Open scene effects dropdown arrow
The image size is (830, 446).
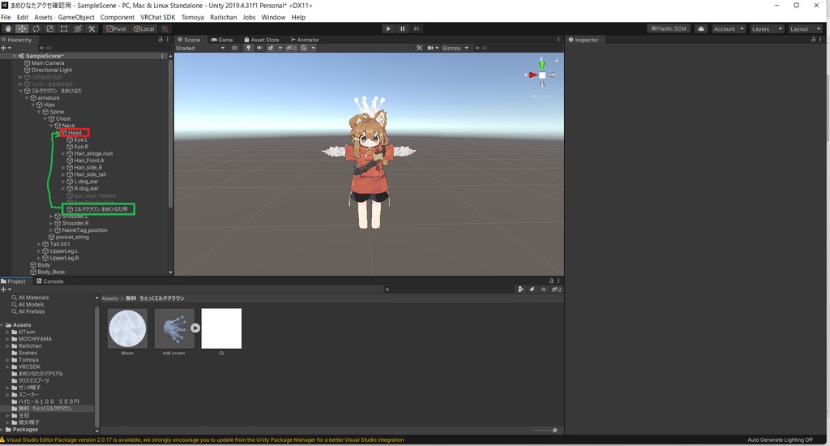coord(280,48)
